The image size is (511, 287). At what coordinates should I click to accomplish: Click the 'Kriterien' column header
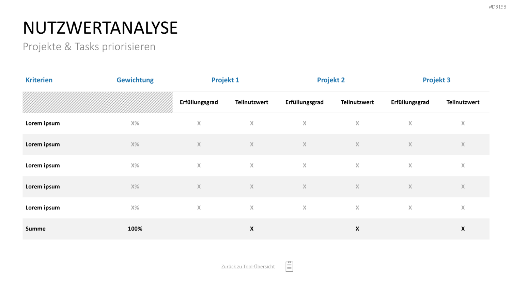(39, 80)
